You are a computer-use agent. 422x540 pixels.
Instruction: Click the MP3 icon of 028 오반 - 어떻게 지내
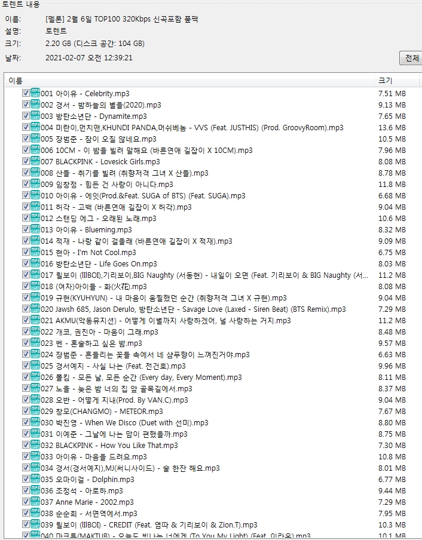point(35,400)
